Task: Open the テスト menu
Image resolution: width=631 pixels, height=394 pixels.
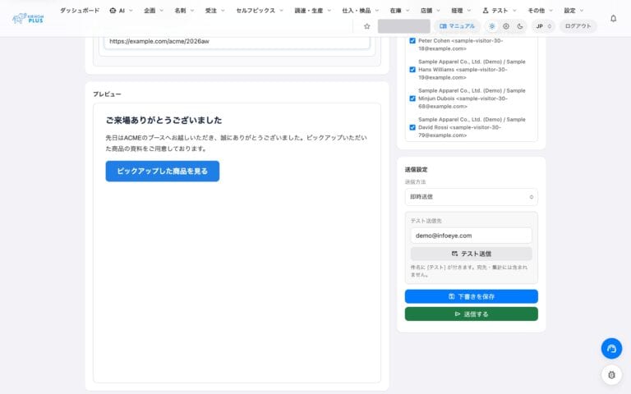Action: 499,11
